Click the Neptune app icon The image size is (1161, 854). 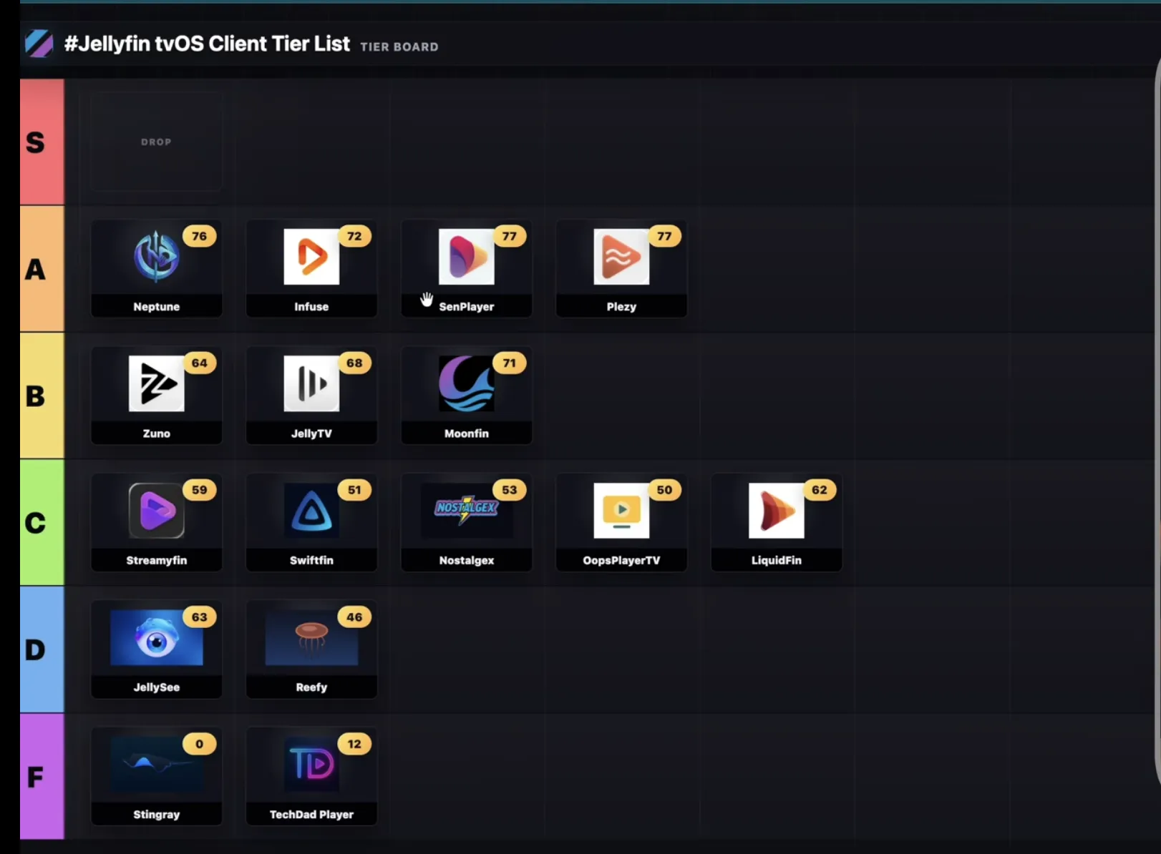[156, 256]
